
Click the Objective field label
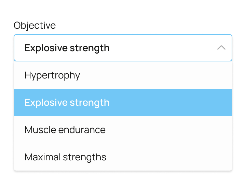(35, 25)
